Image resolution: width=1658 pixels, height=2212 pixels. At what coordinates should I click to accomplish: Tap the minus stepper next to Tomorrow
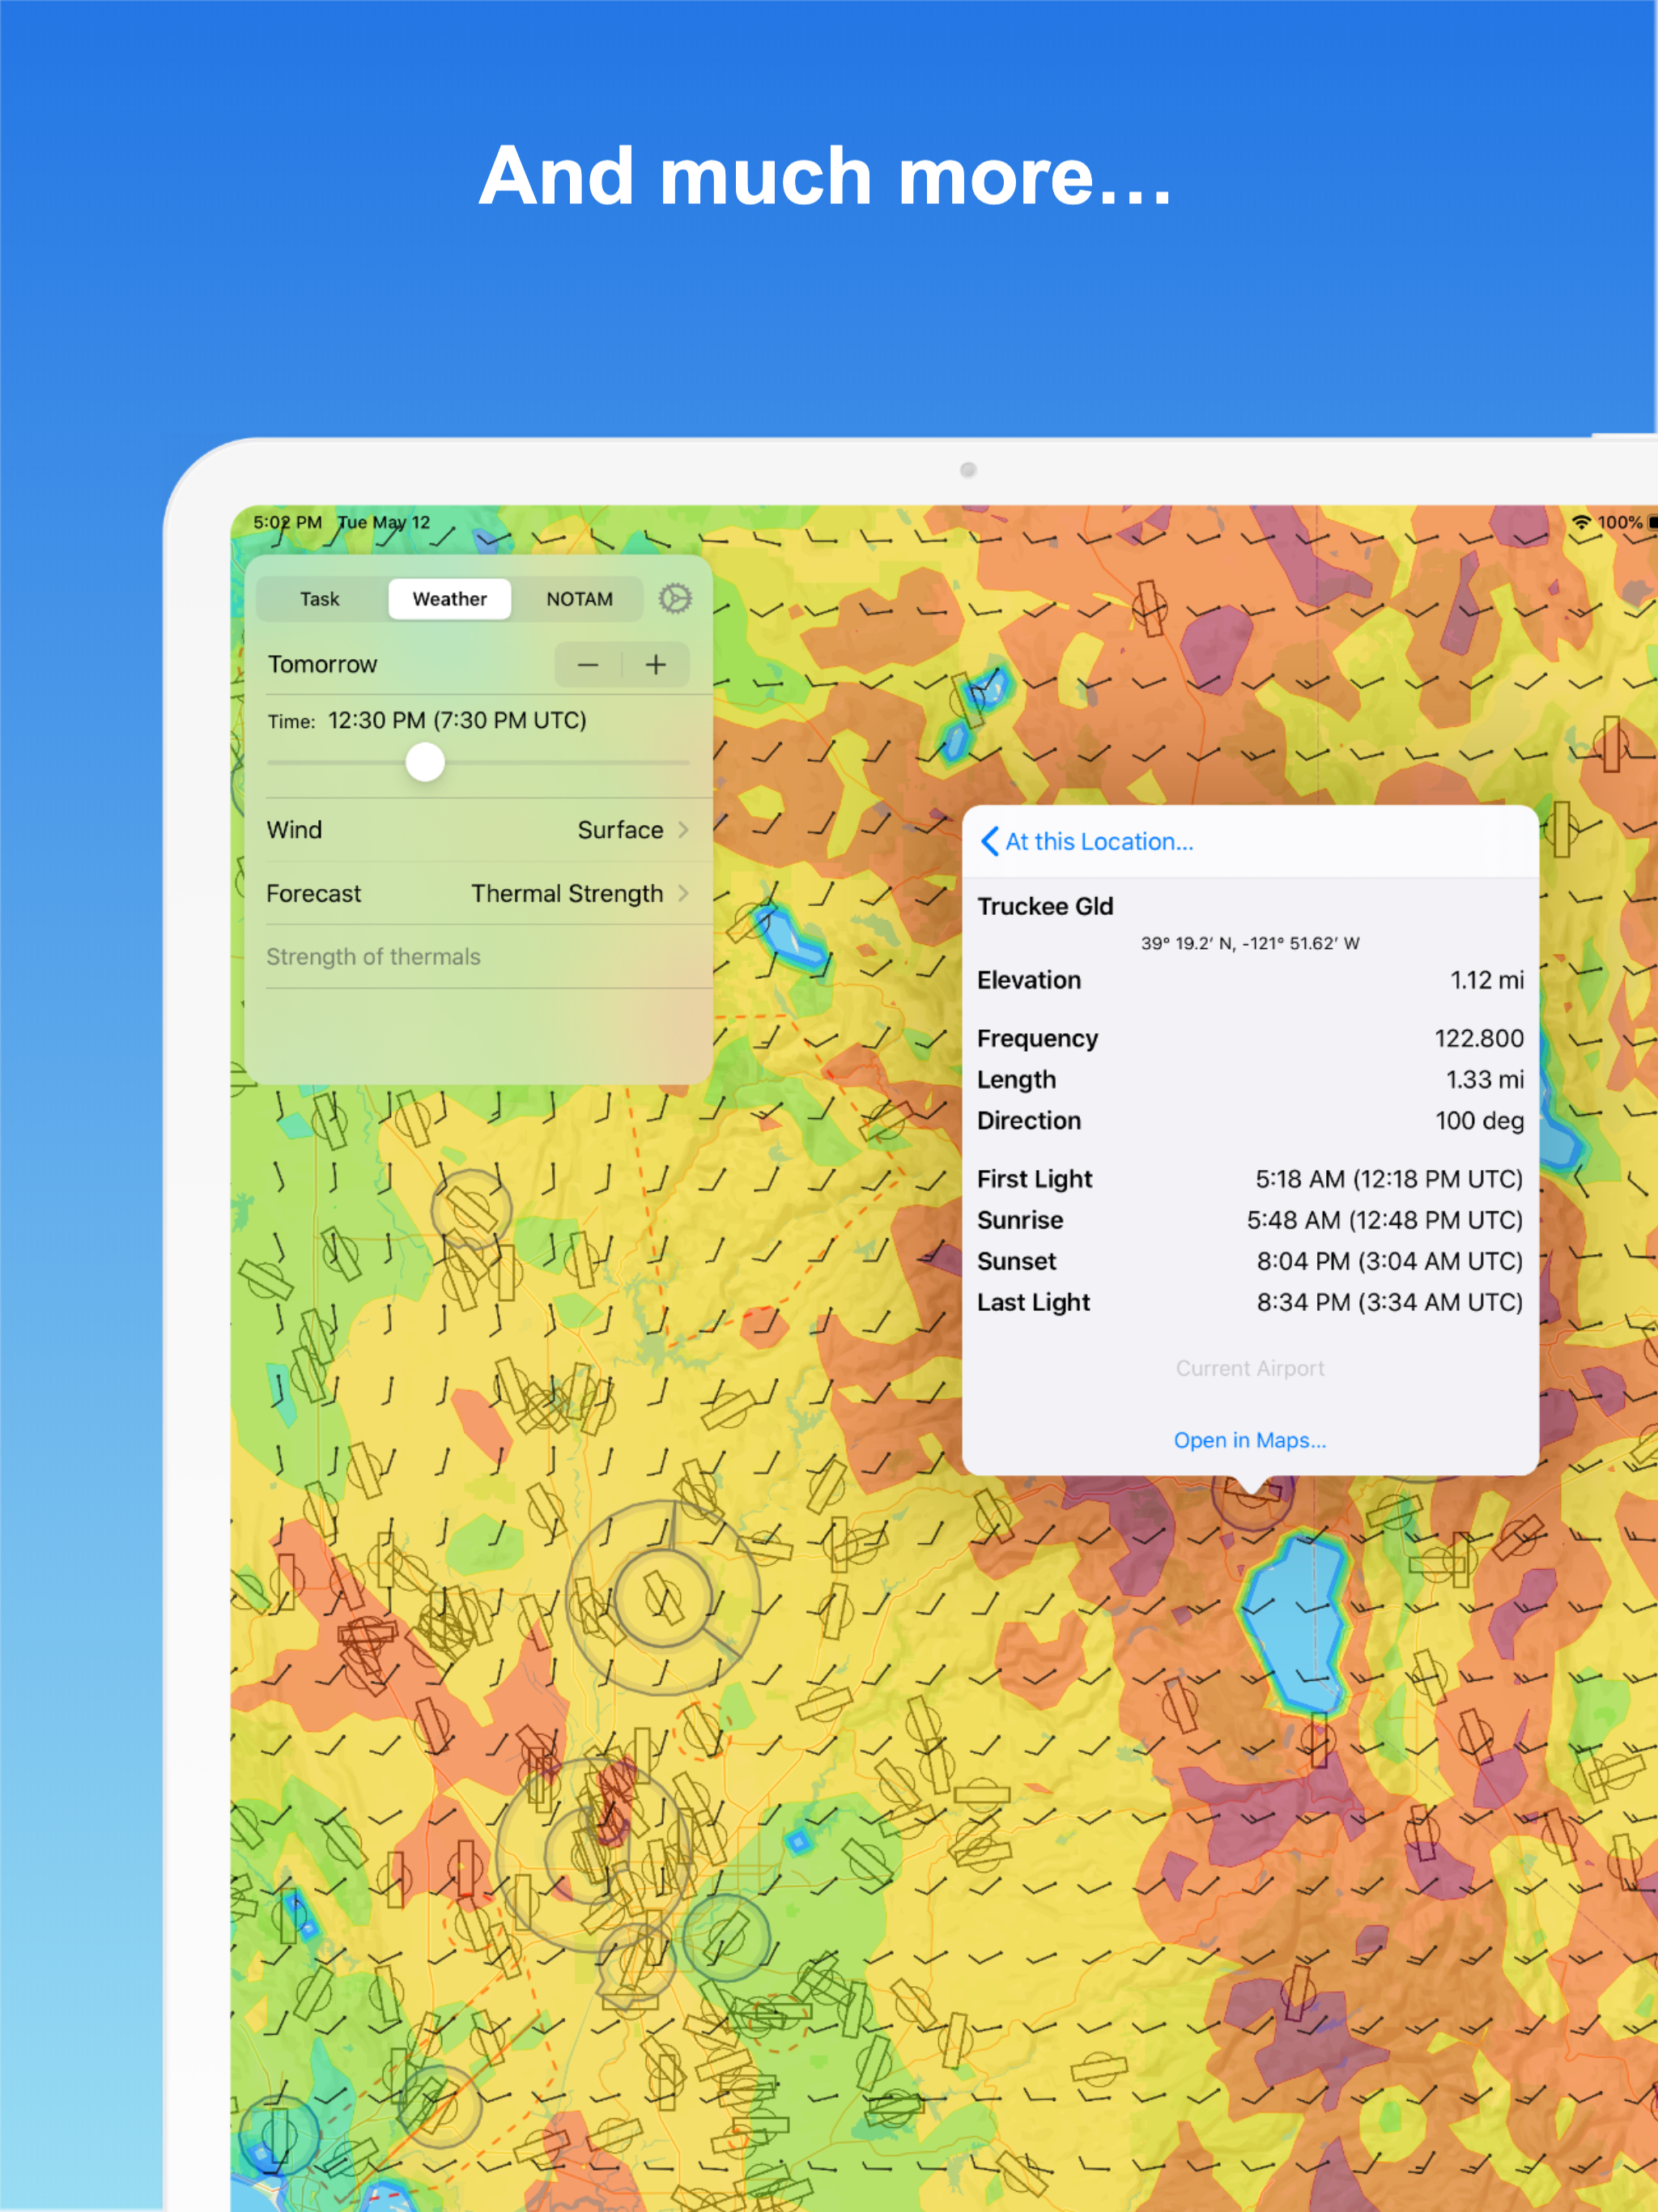(588, 665)
